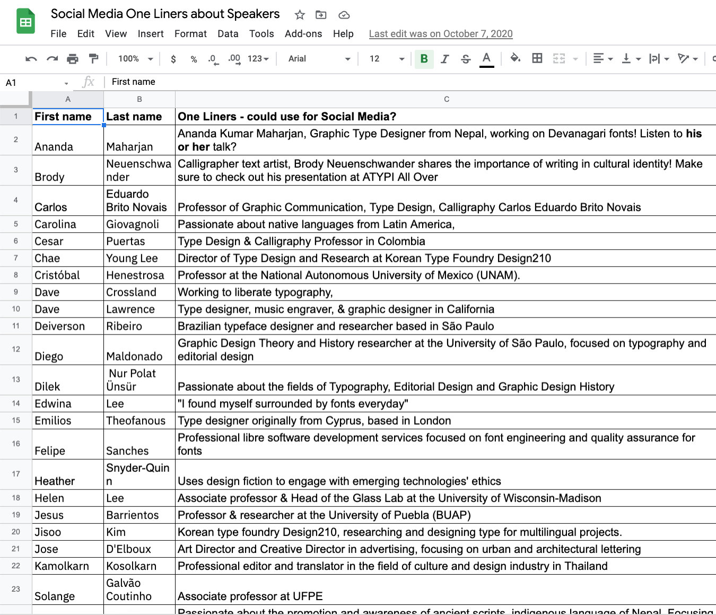The width and height of the screenshot is (716, 615).
Task: Open the View menu
Action: coord(116,34)
